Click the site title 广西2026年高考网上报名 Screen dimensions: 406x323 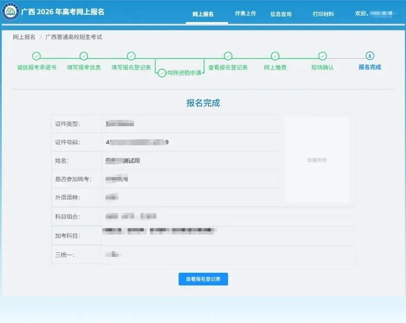pos(62,12)
